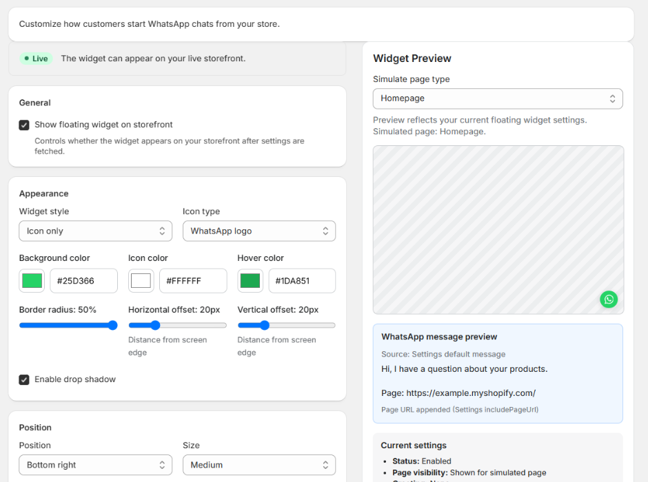Image resolution: width=648 pixels, height=482 pixels.
Task: Click the WhatsApp floating icon in preview
Action: [x=609, y=300]
